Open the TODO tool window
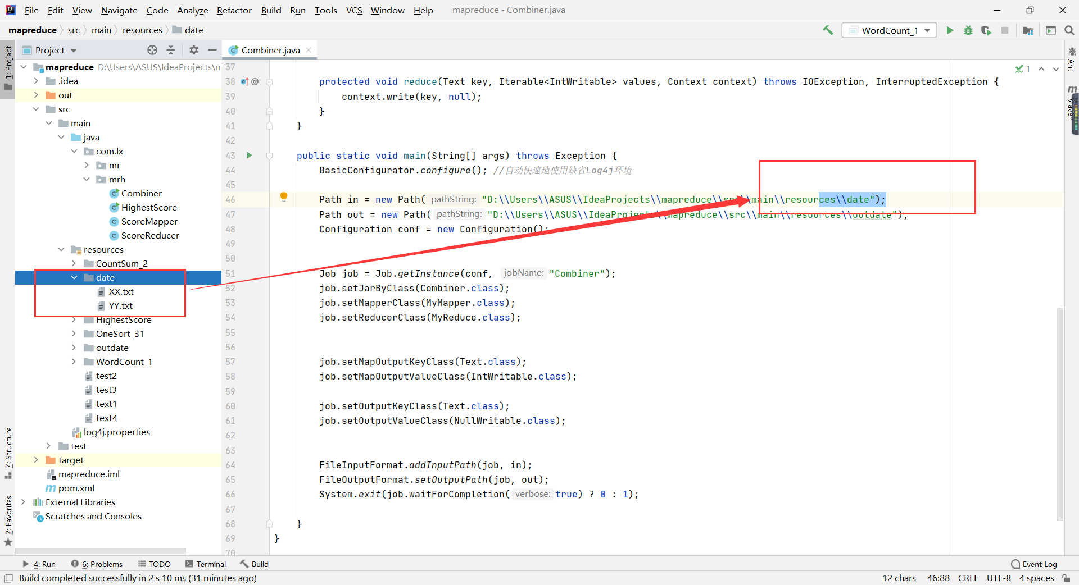This screenshot has height=585, width=1079. (155, 564)
